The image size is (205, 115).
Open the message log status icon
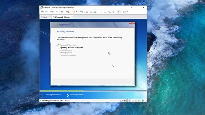[x=143, y=101]
